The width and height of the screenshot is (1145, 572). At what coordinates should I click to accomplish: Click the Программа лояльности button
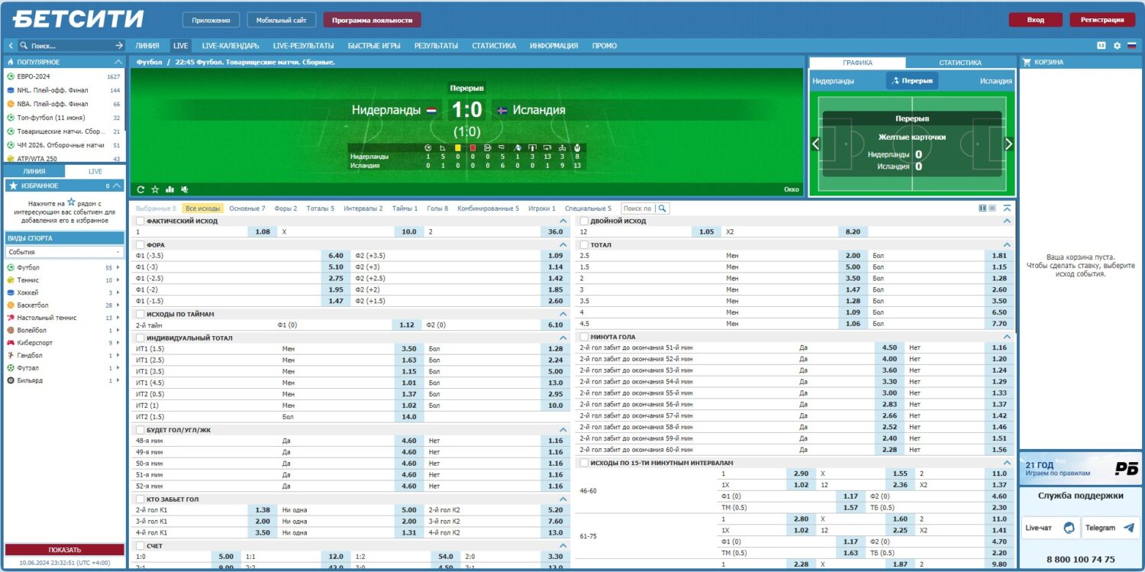coord(372,20)
